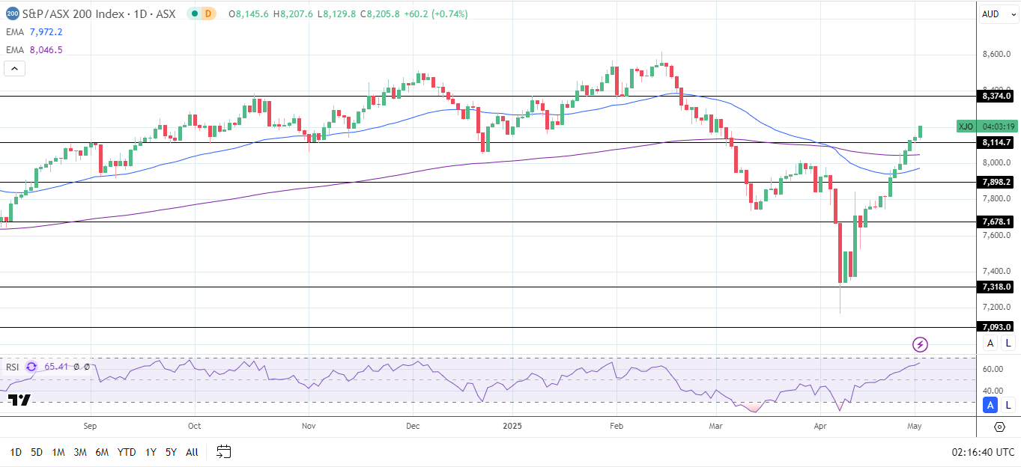Toggle log scale L on main price pane

pos(1008,343)
